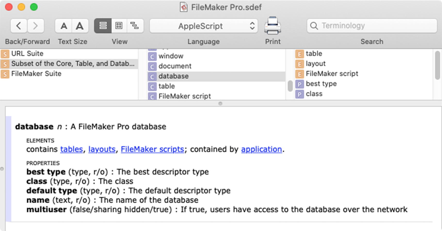Select the database class row

click(217, 76)
